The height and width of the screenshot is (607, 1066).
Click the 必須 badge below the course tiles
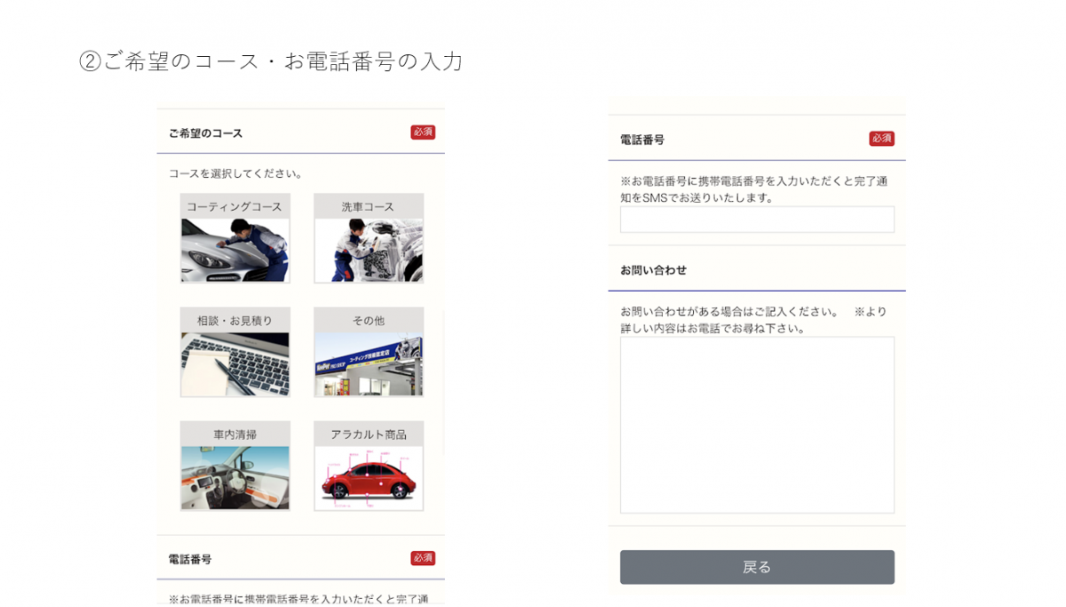point(423,558)
